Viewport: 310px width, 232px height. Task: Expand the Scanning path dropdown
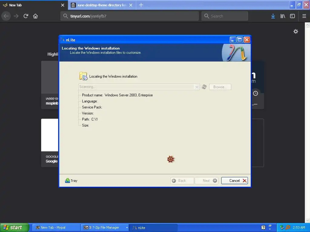point(197,87)
